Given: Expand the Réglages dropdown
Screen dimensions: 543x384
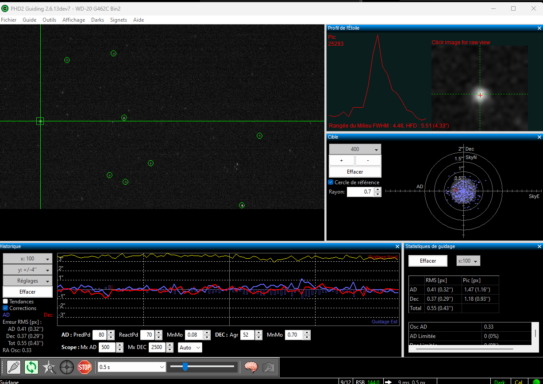Looking at the screenshot, I should [27, 281].
